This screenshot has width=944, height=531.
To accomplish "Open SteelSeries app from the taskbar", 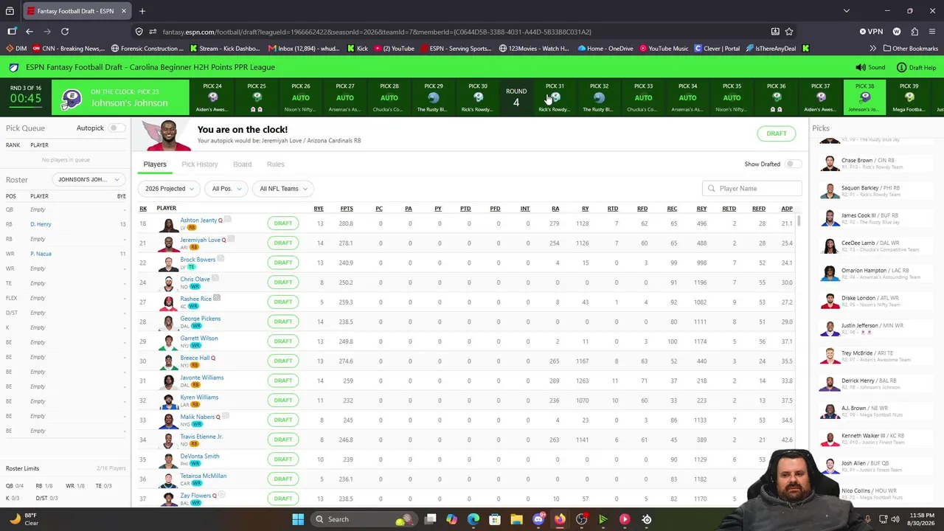I will 647,519.
